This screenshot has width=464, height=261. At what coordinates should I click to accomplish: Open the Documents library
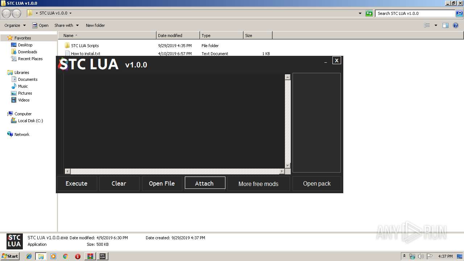click(28, 79)
